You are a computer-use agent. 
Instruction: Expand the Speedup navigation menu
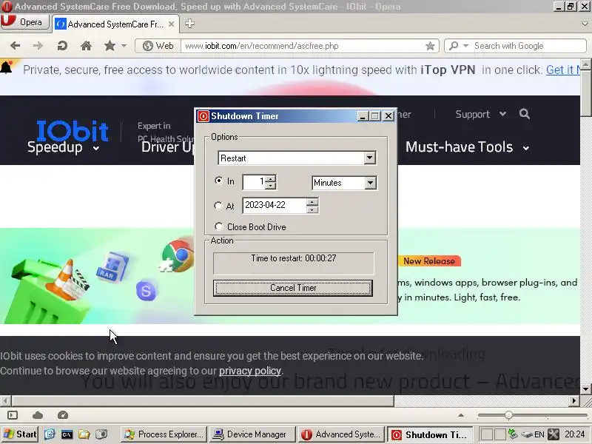point(63,147)
